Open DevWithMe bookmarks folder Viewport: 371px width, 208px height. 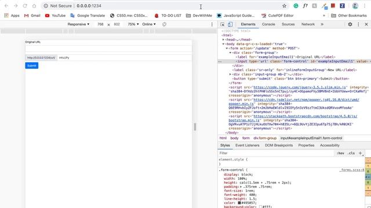199,16
